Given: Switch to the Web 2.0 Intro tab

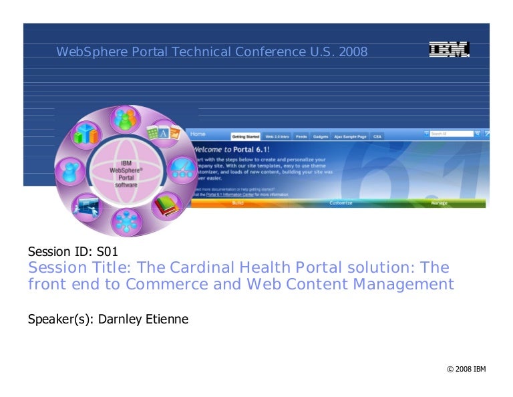Looking at the screenshot, I should pyautogui.click(x=277, y=136).
